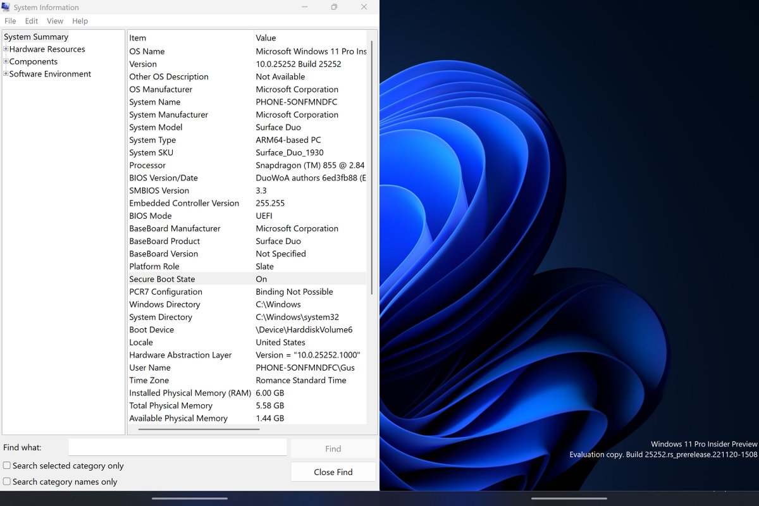Click the Find button
The height and width of the screenshot is (506, 759).
click(333, 448)
